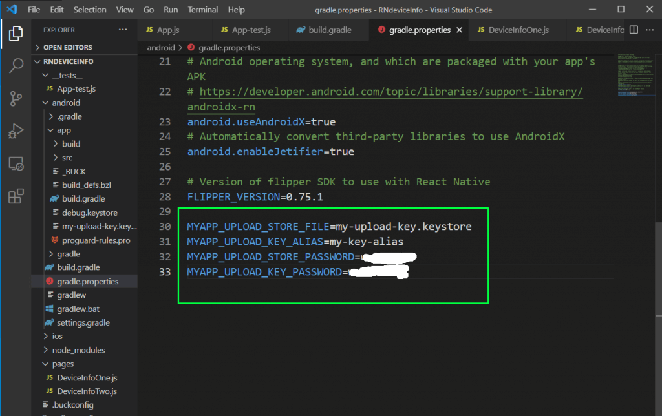Open the Search view icon
Image resolution: width=662 pixels, height=416 pixels.
[16, 65]
